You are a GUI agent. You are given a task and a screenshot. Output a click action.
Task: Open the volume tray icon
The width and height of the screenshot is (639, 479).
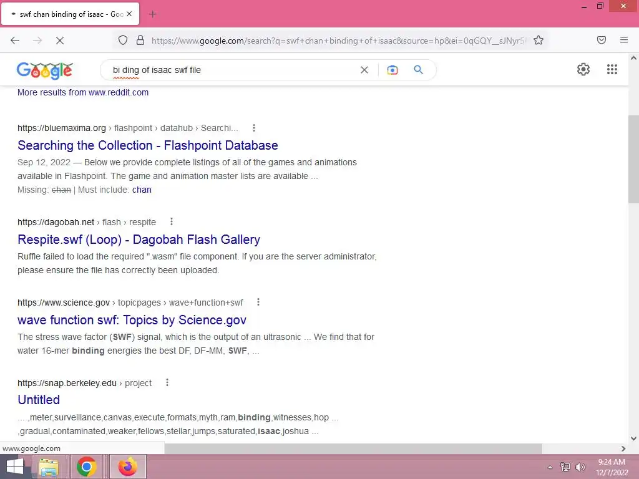tap(580, 467)
